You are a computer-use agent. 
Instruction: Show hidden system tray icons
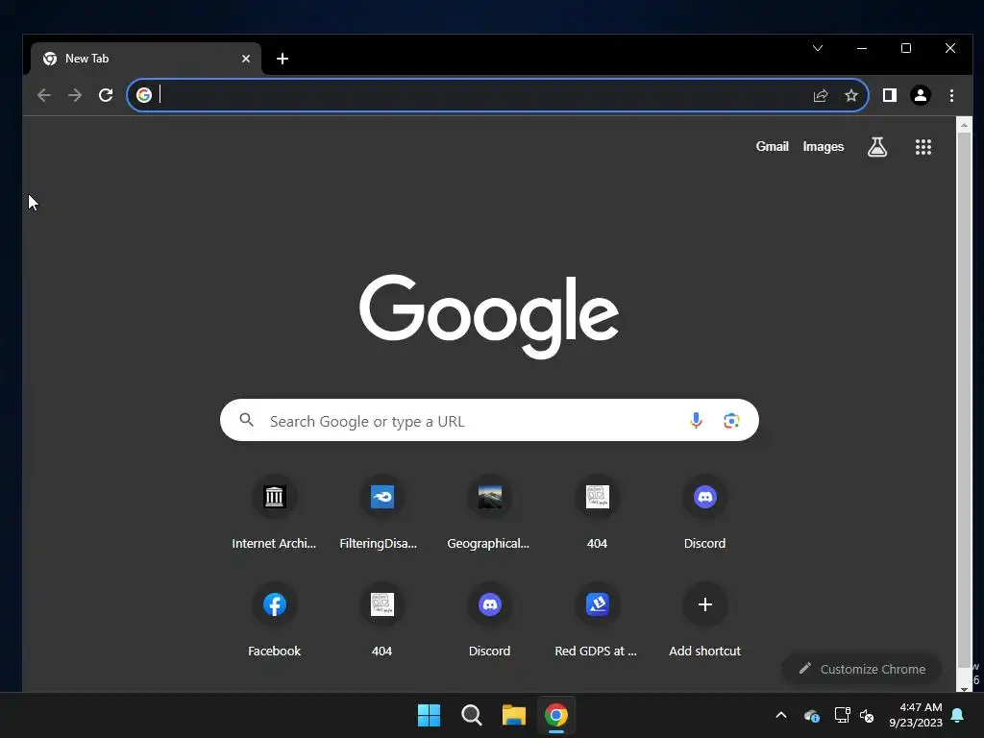coord(780,715)
